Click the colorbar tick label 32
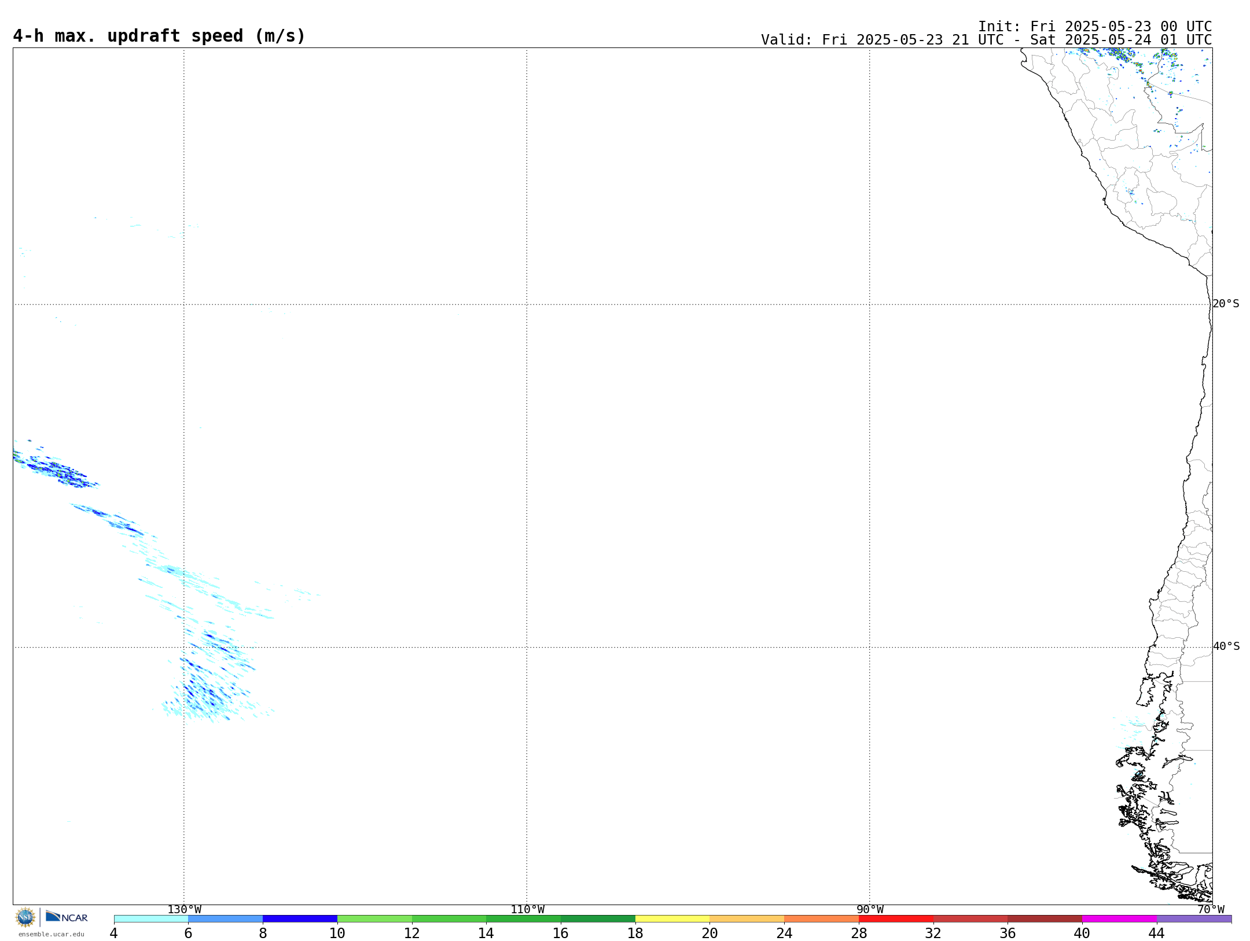This screenshot has height=941, width=1250. pos(933,933)
